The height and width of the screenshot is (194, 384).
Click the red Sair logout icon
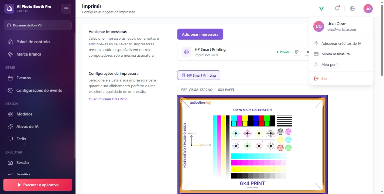pos(317,79)
